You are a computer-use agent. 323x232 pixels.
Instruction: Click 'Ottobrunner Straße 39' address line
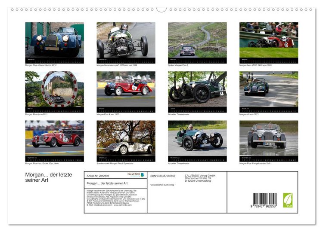[198, 178]
